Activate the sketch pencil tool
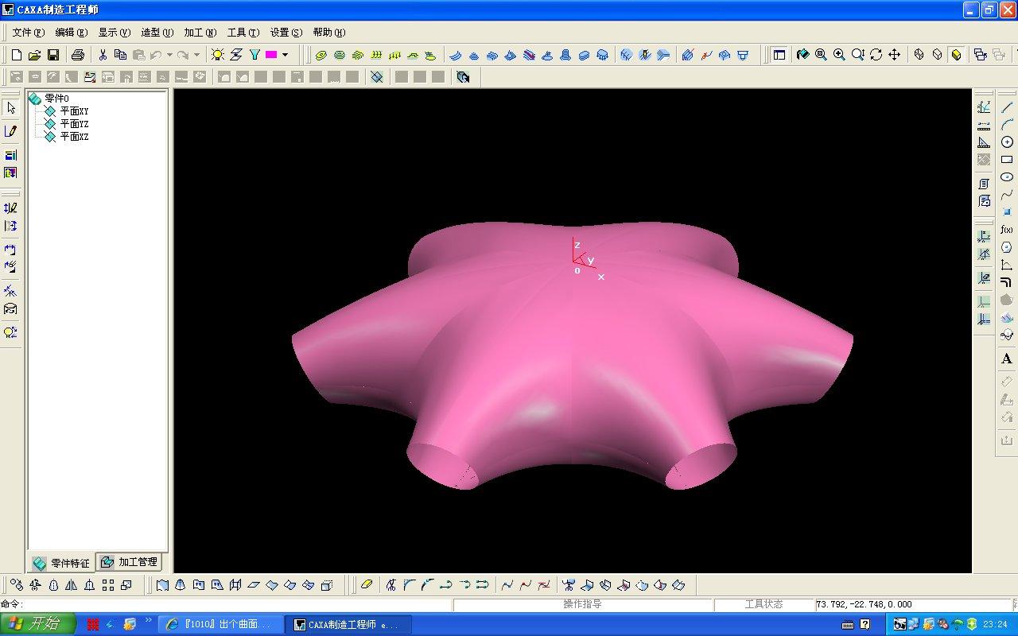This screenshot has height=636, width=1018. pyautogui.click(x=10, y=131)
